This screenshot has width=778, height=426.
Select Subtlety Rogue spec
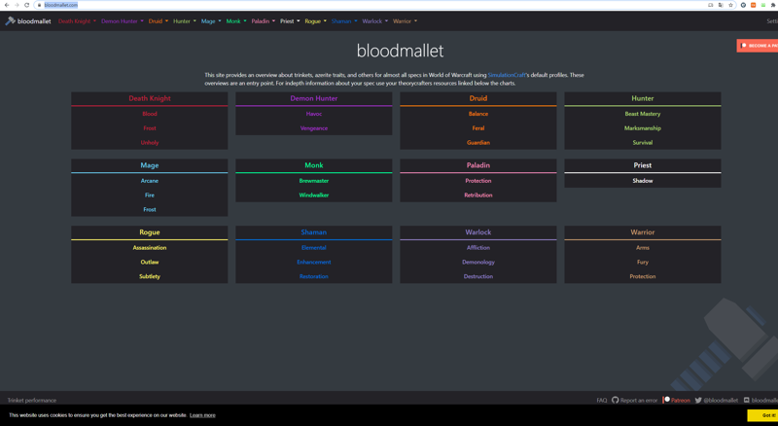pyautogui.click(x=150, y=276)
